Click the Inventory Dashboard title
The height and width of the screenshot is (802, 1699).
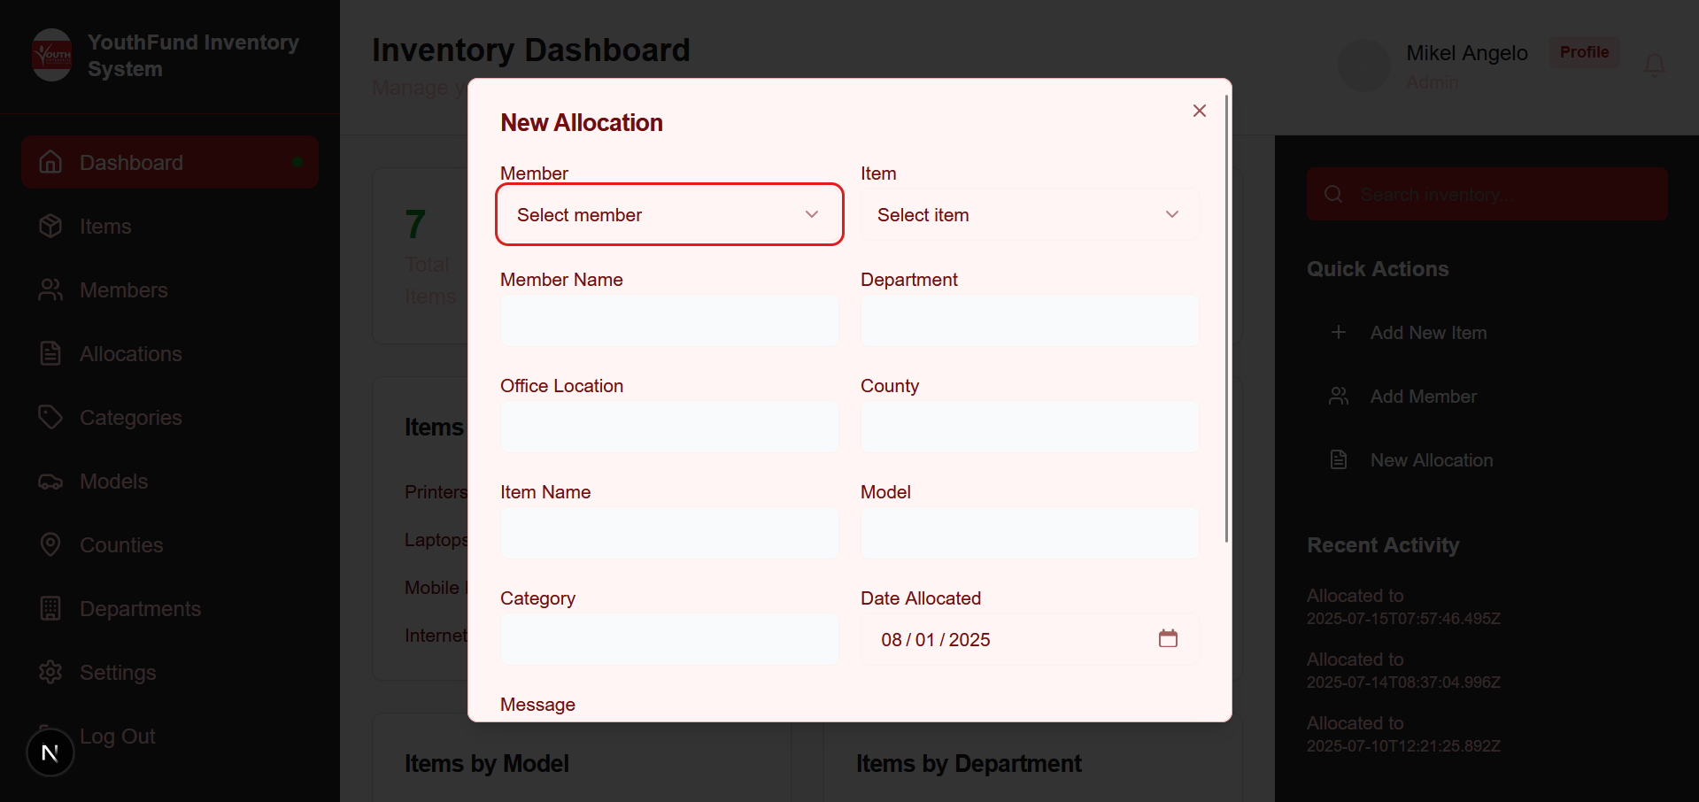[x=531, y=50]
